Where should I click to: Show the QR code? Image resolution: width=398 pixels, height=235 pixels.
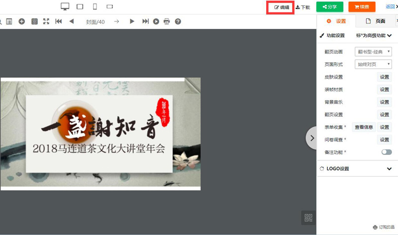click(308, 218)
